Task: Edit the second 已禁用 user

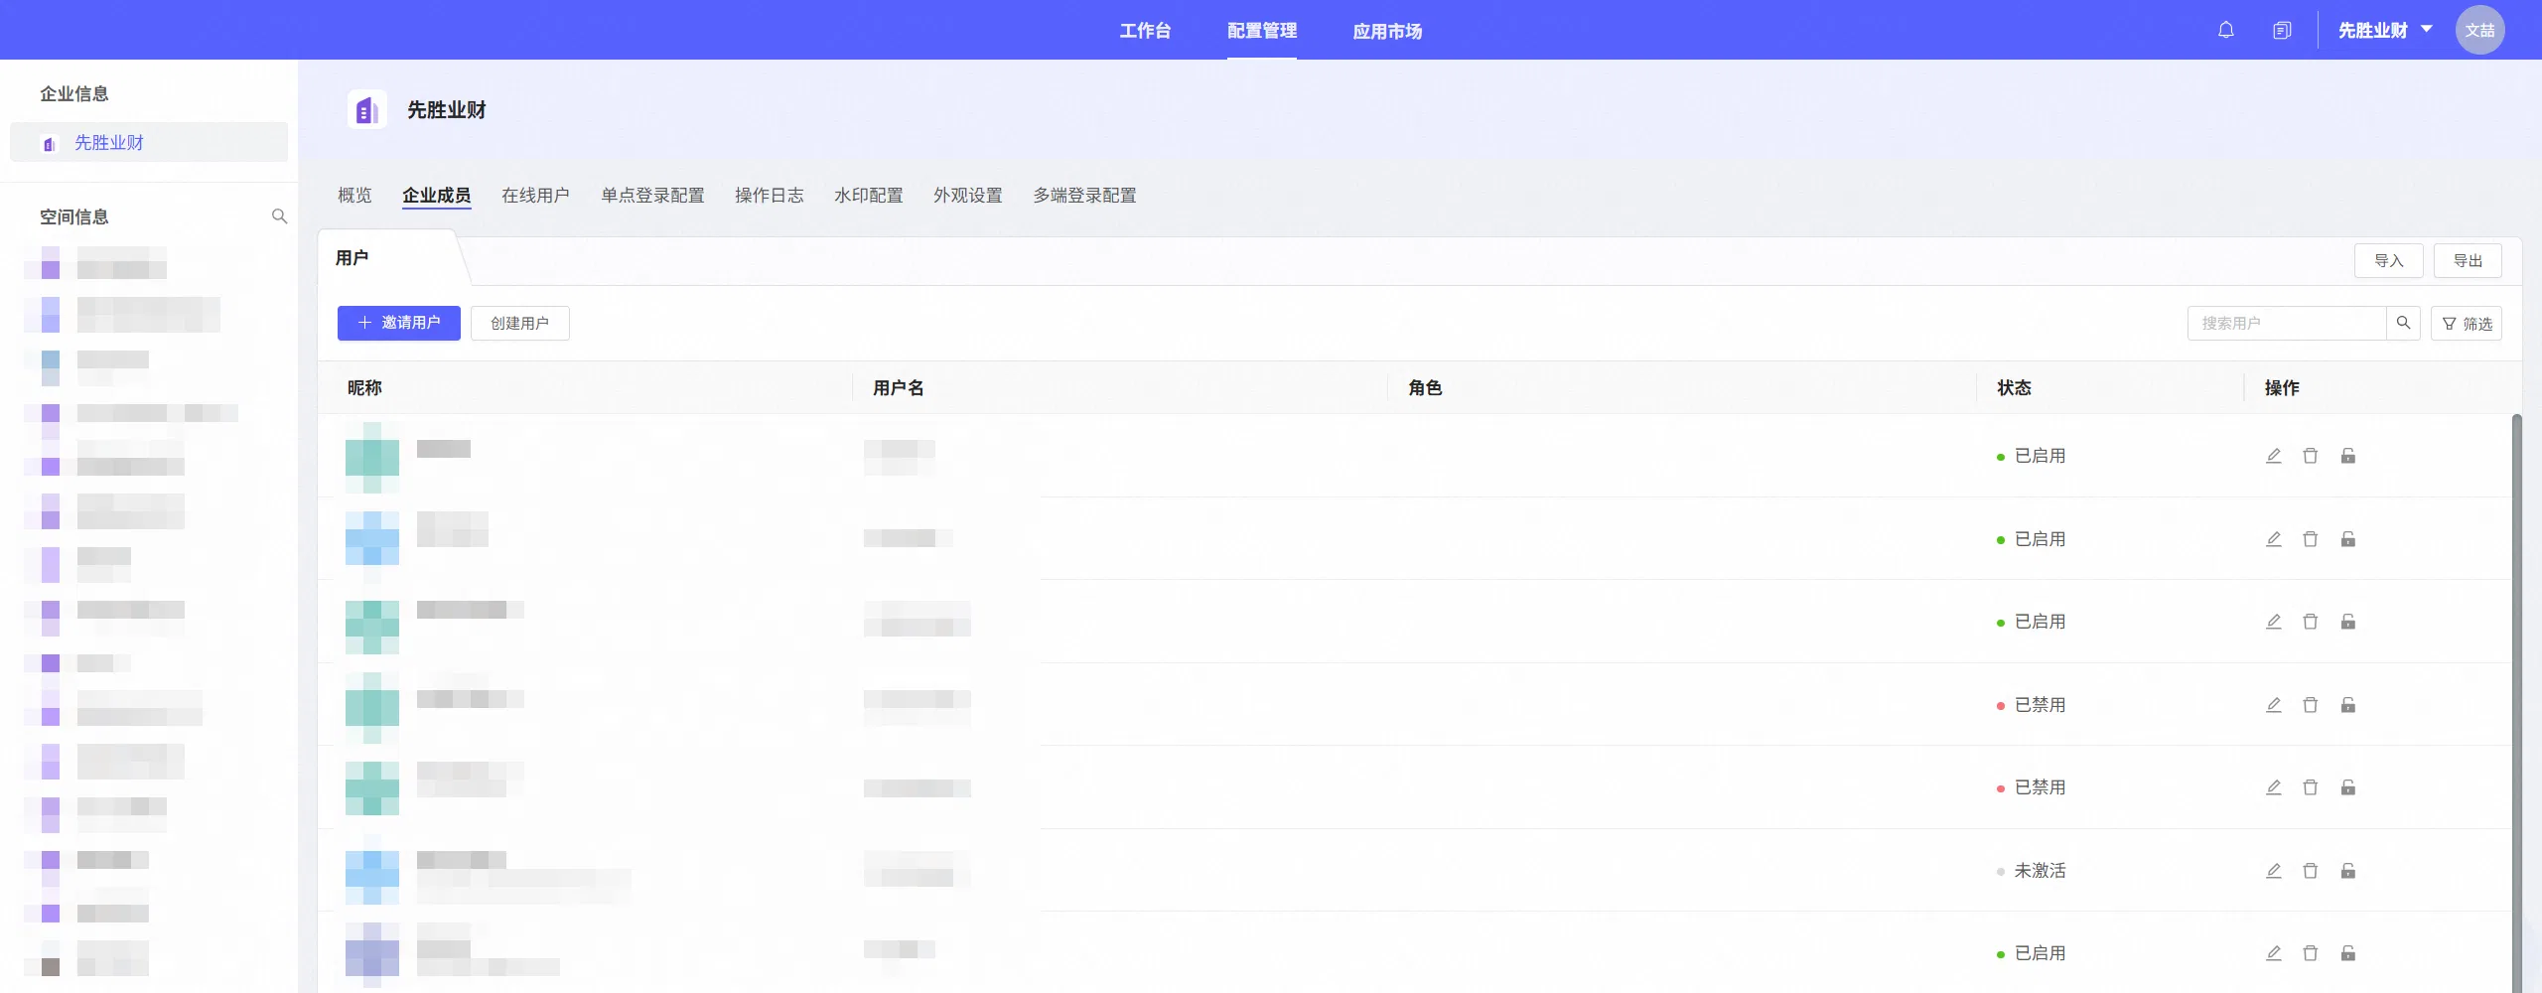Action: coord(2273,787)
